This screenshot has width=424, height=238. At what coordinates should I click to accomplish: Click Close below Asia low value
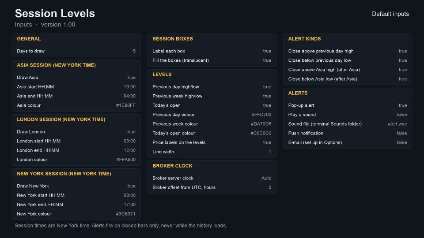403,79
